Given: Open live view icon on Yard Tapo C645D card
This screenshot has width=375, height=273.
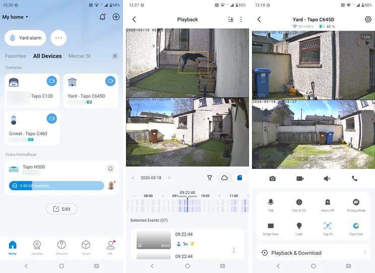Looking at the screenshot, I should pyautogui.click(x=110, y=81).
